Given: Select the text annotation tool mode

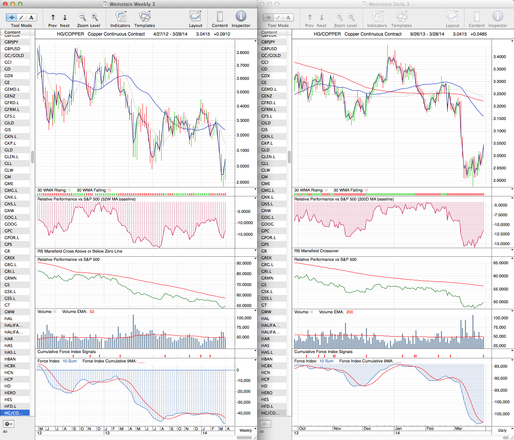Looking at the screenshot, I should tap(31, 18).
